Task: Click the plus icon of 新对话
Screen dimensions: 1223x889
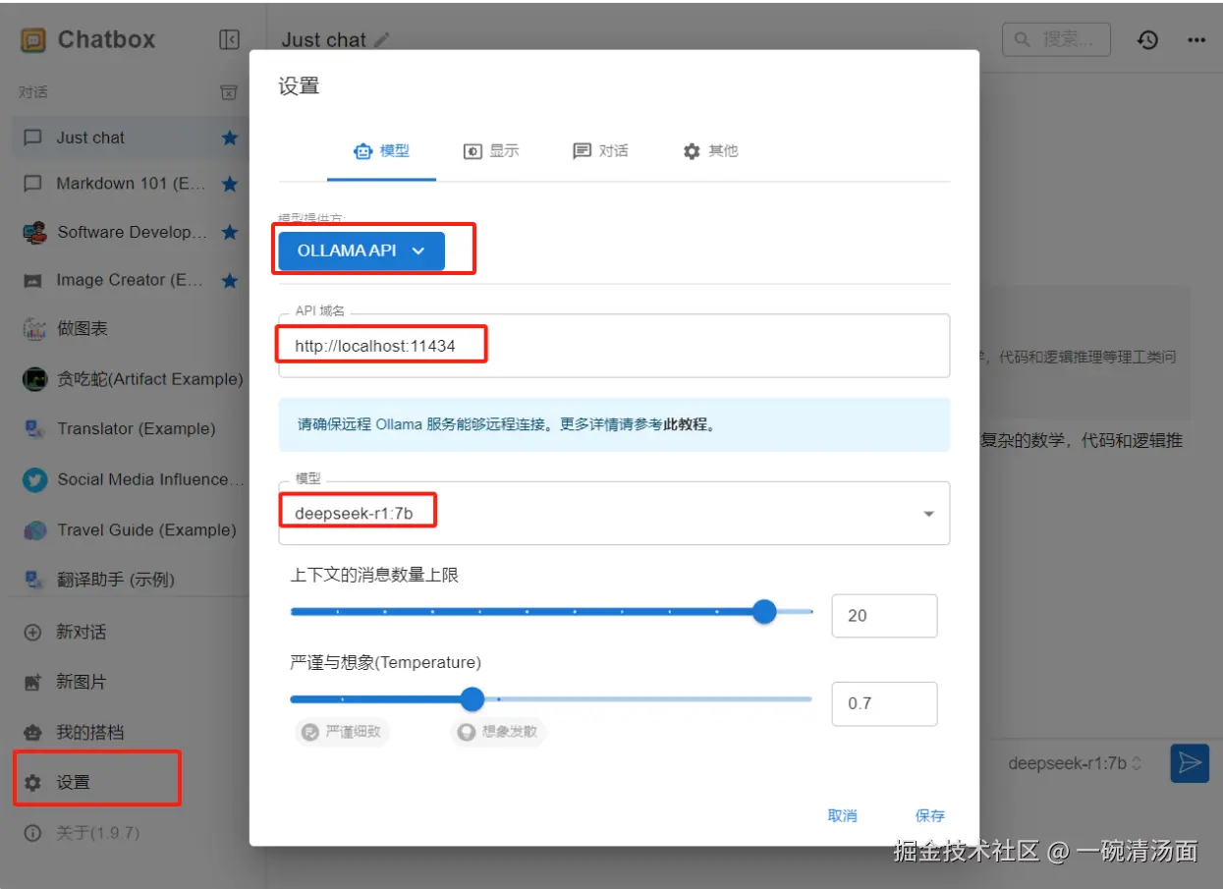Action: point(33,633)
